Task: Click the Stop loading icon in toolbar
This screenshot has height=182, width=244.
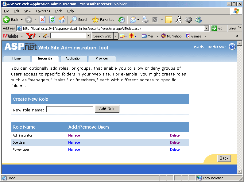Action: [x=42, y=20]
